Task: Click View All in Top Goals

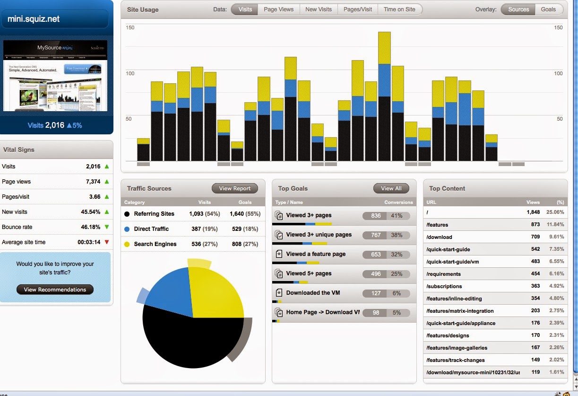Action: click(391, 188)
